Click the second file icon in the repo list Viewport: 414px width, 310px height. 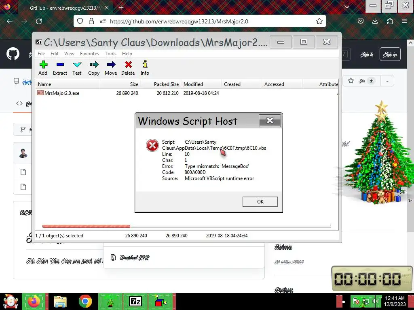coord(23,187)
